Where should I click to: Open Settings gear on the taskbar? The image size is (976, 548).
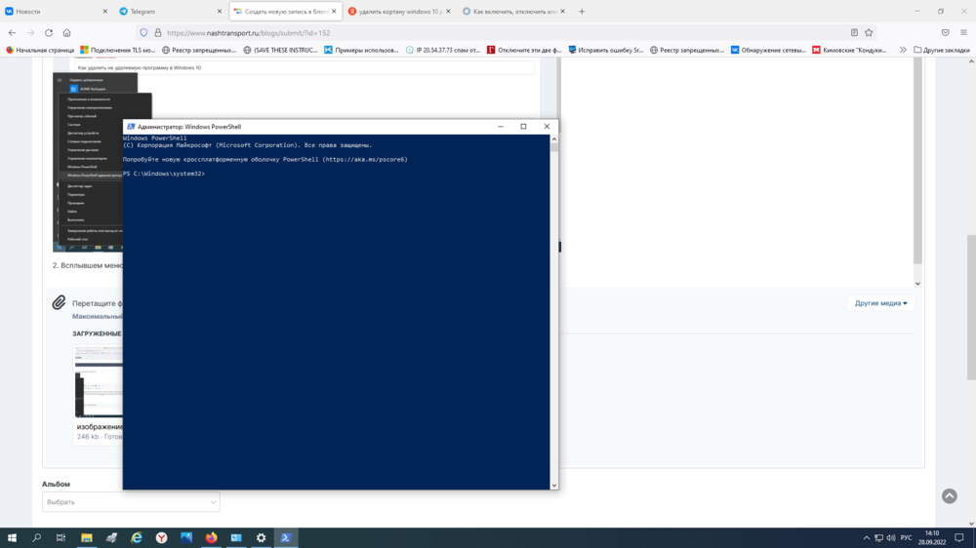[261, 537]
